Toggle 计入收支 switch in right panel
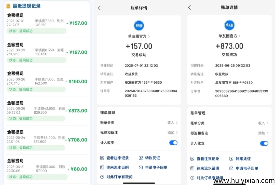 [x=264, y=144]
